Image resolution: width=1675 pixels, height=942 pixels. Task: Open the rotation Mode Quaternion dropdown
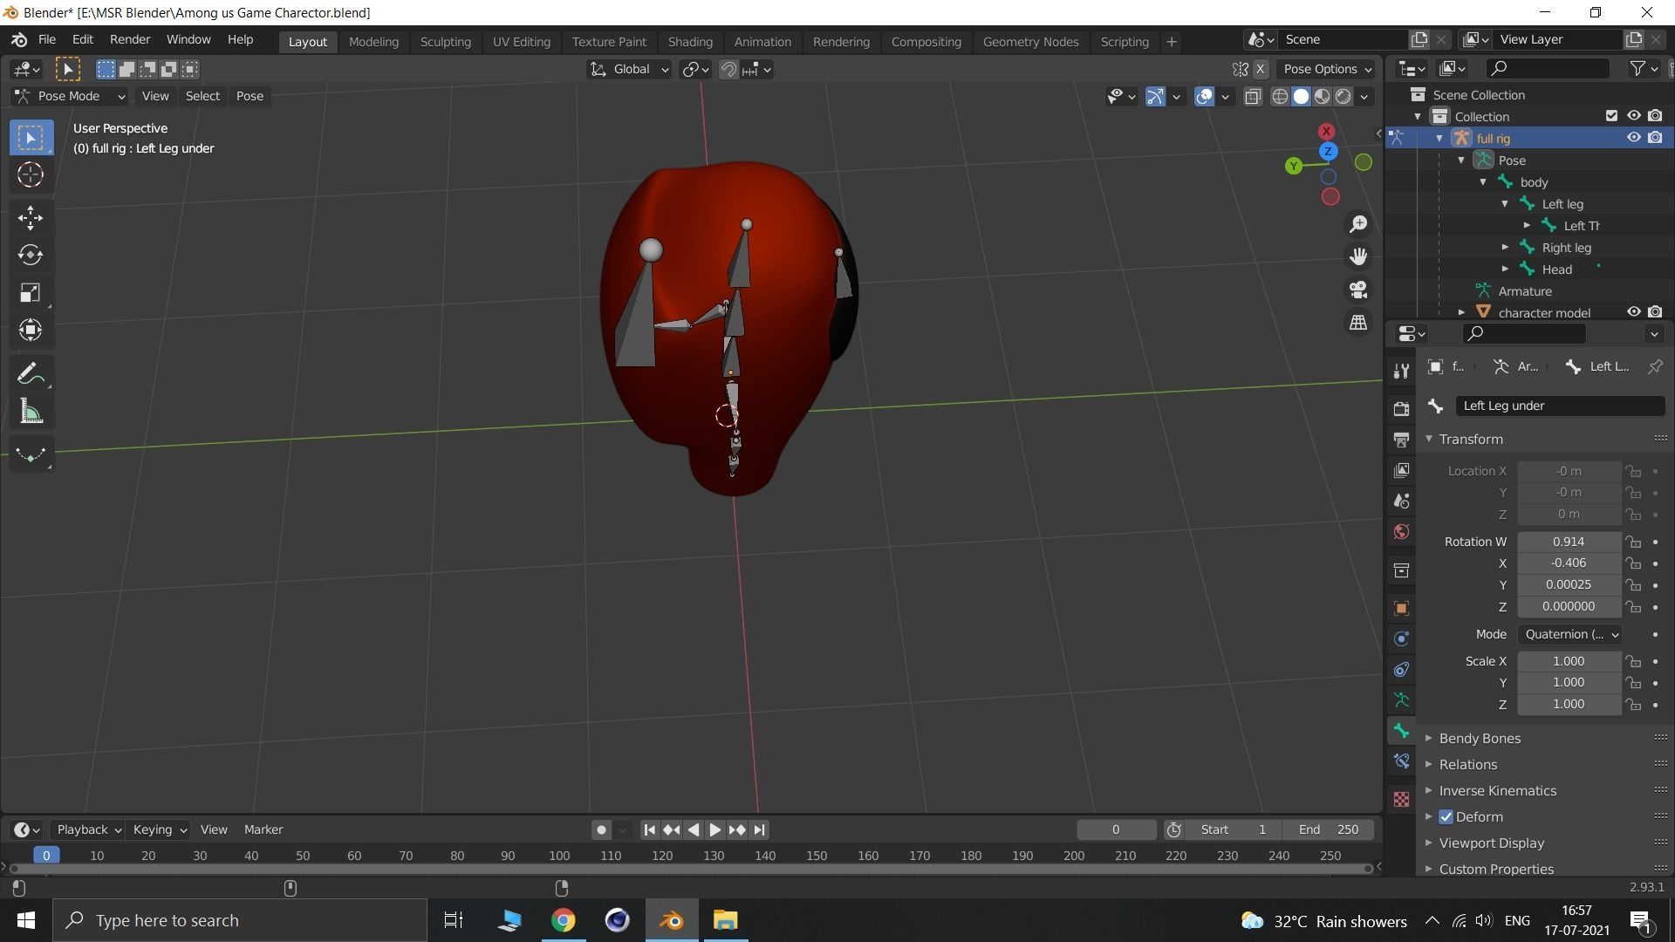[1570, 634]
